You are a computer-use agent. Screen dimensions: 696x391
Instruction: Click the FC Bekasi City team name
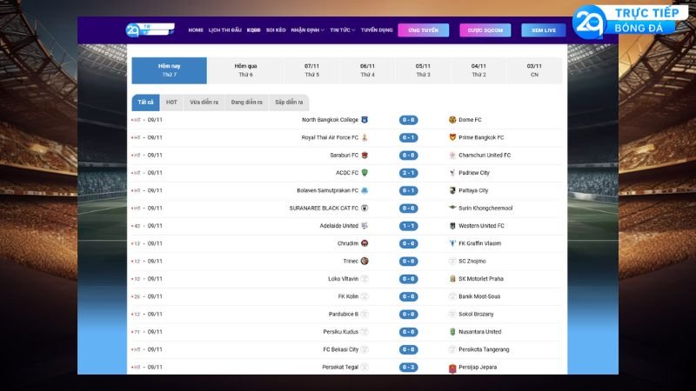pos(340,350)
